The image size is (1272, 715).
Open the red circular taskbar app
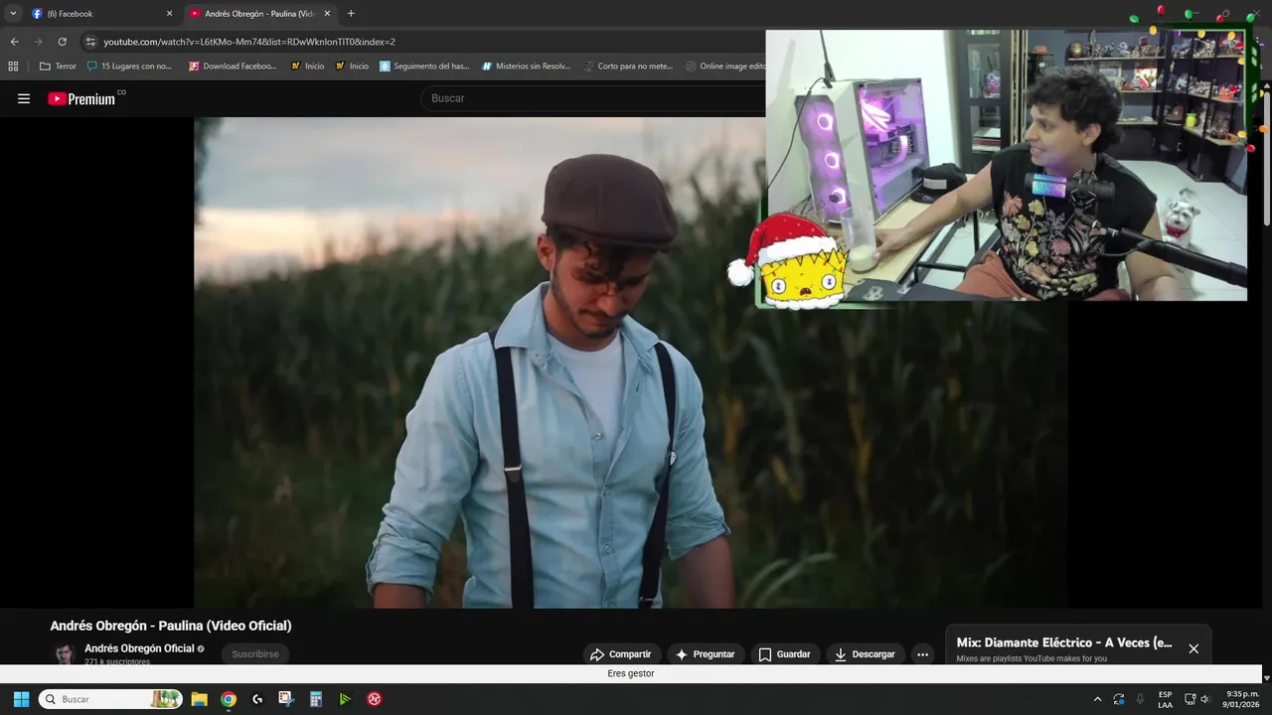click(375, 699)
